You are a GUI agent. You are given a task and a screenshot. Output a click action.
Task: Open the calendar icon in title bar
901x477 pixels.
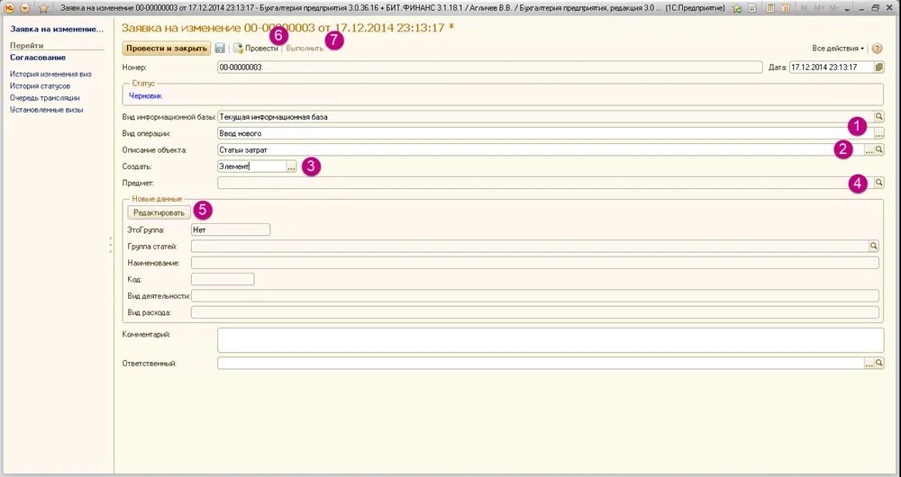coord(786,8)
